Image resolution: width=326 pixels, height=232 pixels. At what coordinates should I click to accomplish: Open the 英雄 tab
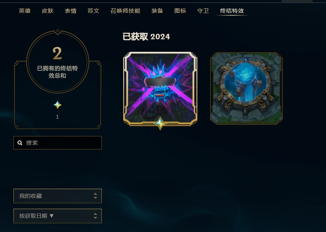(25, 11)
